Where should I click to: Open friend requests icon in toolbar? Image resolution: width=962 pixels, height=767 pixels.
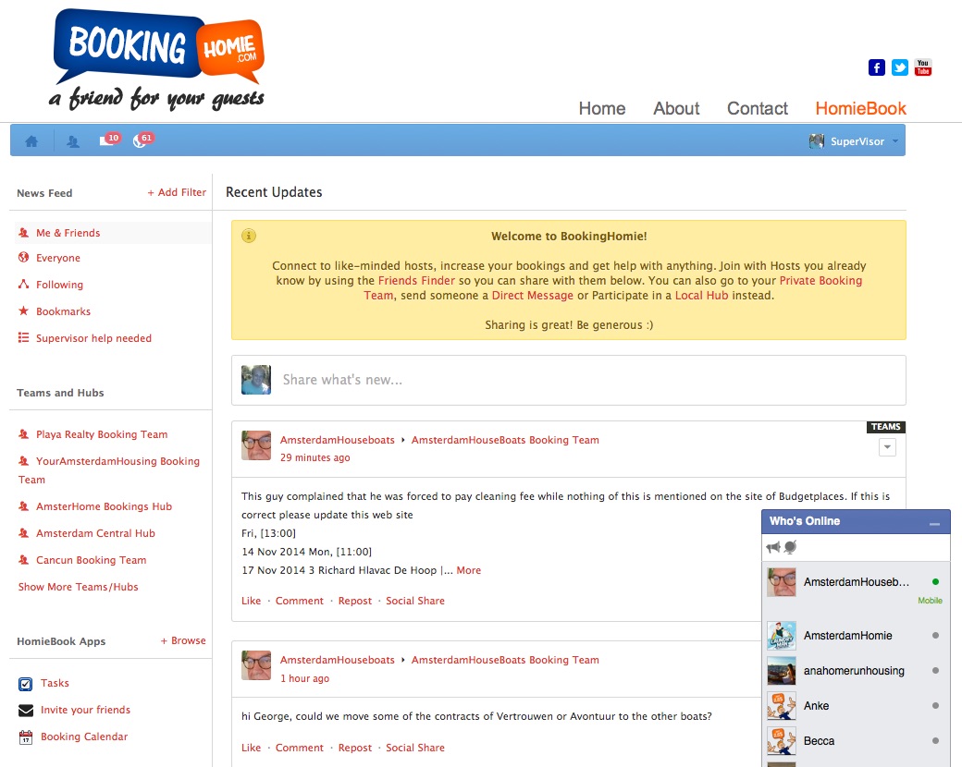click(73, 141)
